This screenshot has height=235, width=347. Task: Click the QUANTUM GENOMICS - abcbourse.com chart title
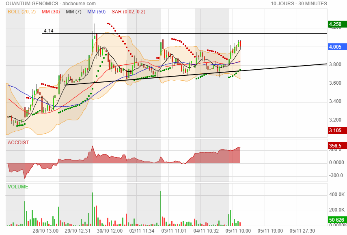click(51, 4)
